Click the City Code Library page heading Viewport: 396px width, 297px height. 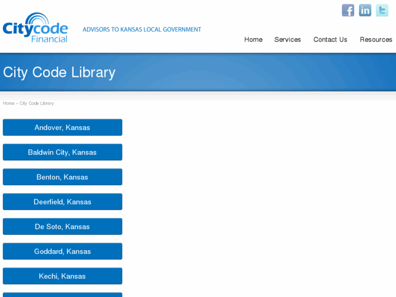(x=59, y=72)
